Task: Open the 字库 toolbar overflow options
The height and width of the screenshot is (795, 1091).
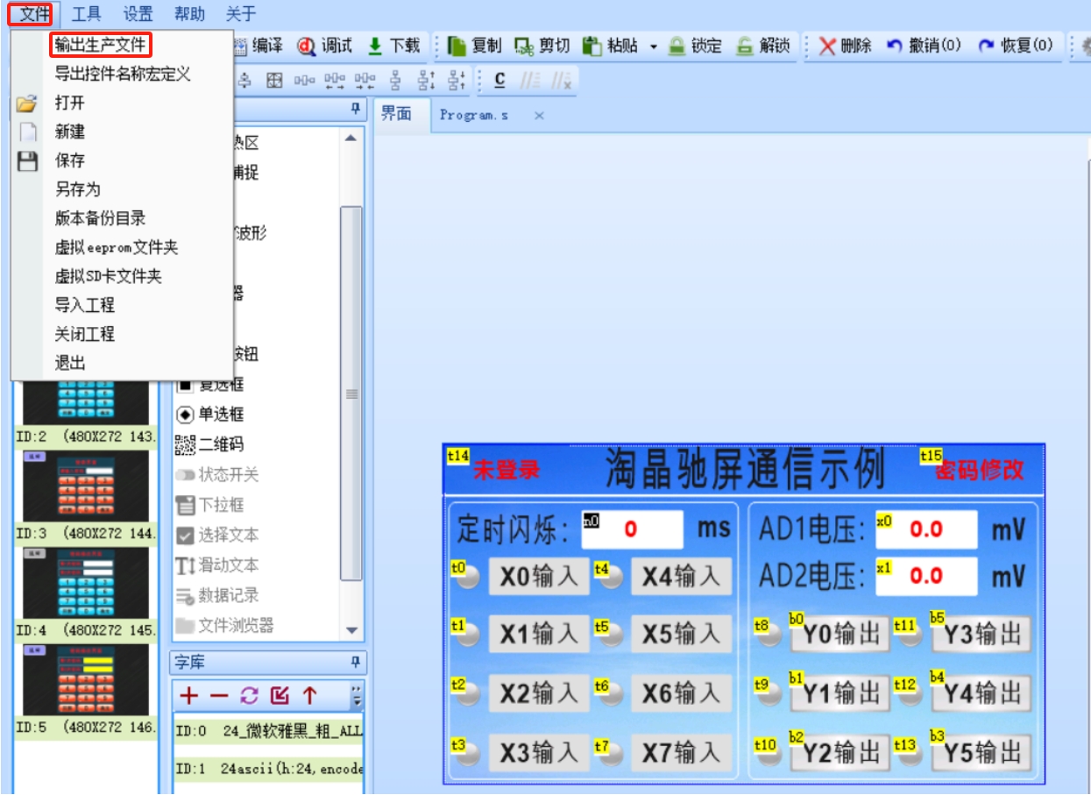Action: [x=356, y=696]
